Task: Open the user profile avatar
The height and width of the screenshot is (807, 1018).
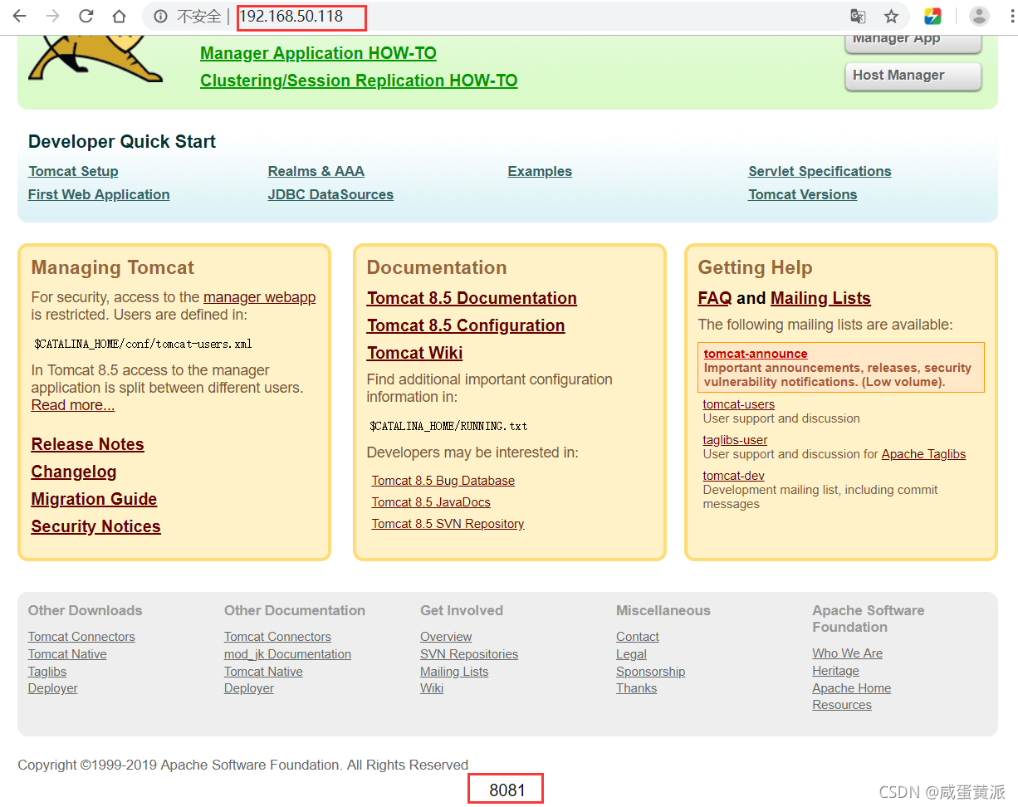Action: point(979,16)
